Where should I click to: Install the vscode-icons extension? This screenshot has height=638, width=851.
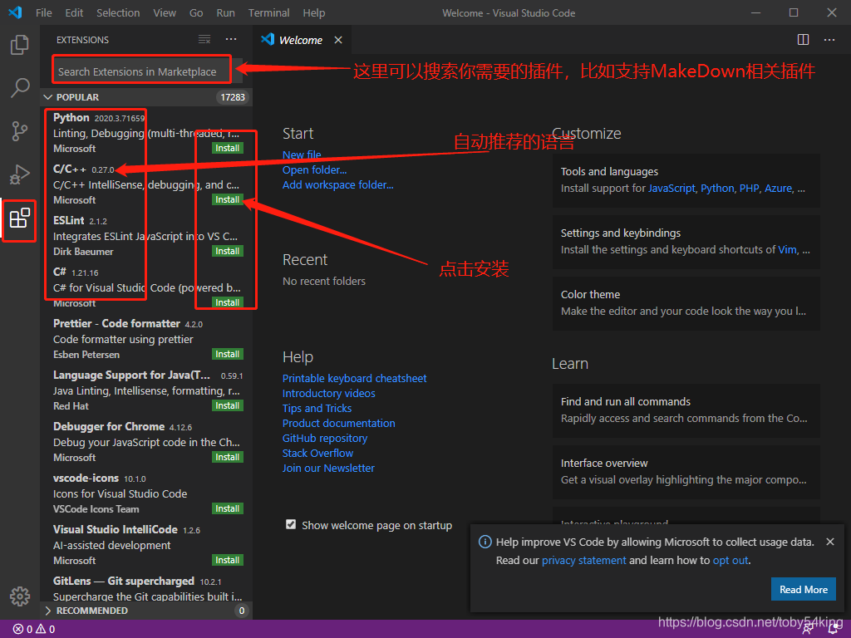click(x=228, y=509)
